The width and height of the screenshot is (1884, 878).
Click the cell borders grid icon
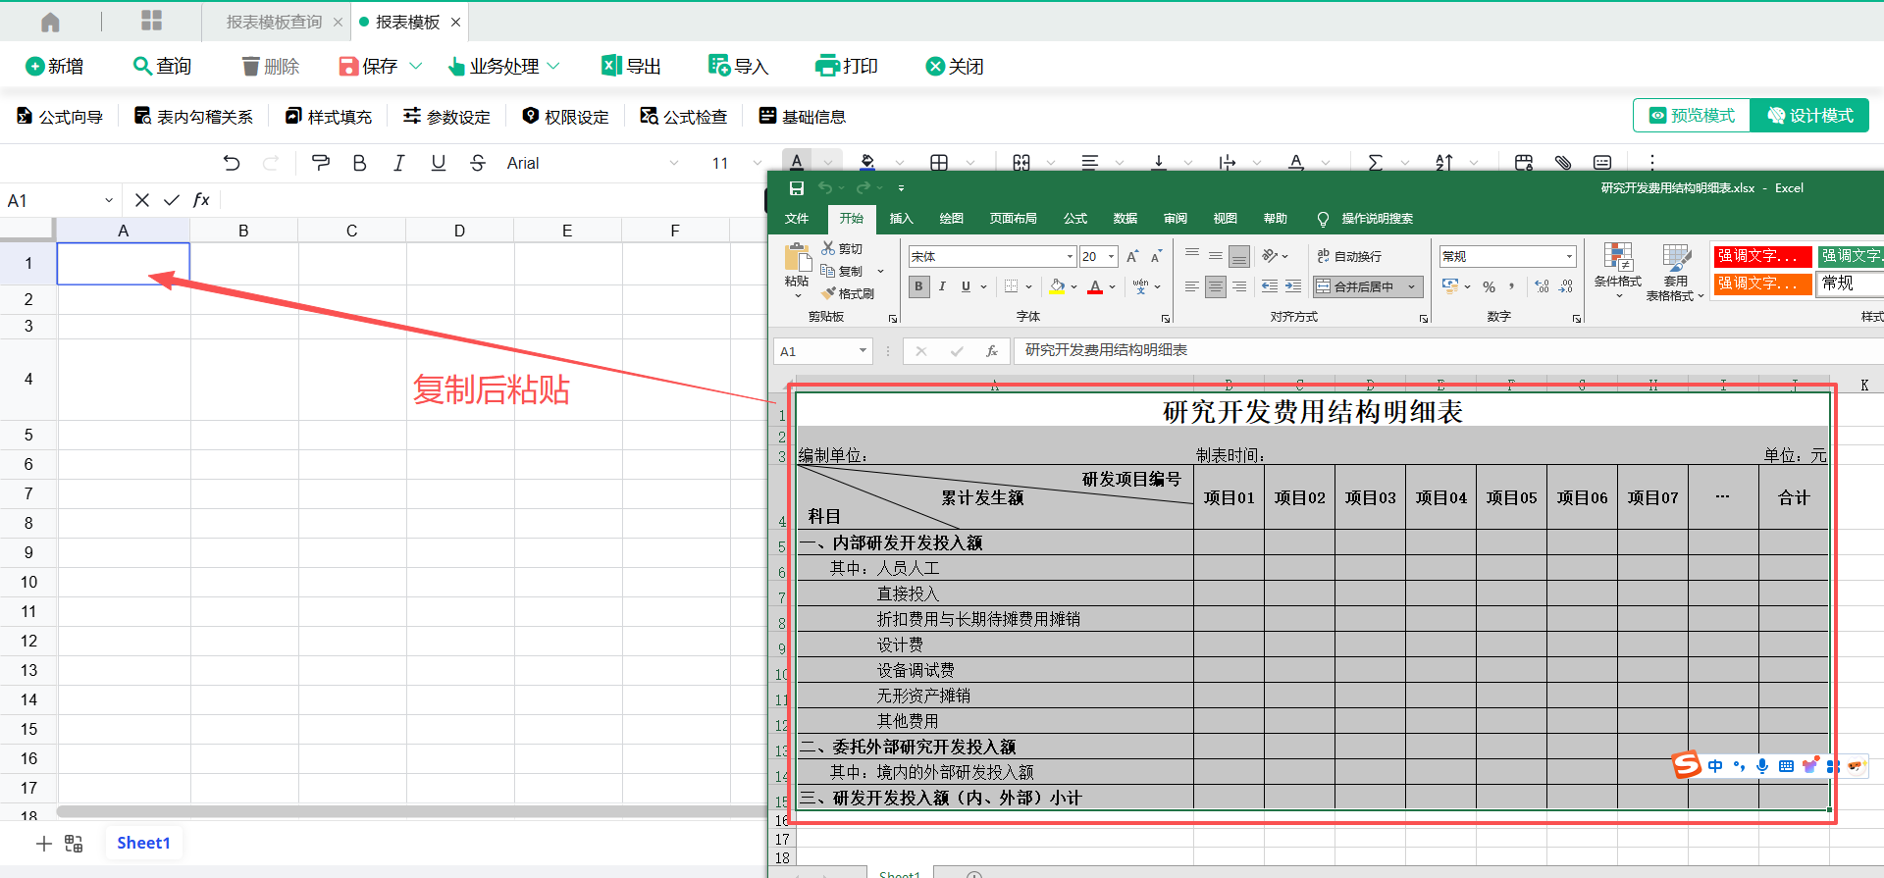939,163
